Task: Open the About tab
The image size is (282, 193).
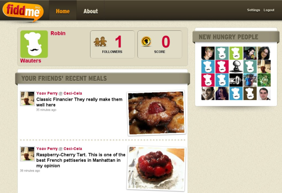Action: [91, 11]
